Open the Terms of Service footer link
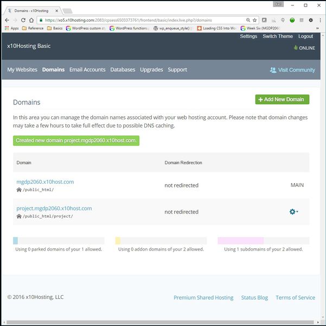The height and width of the screenshot is (326, 326). pyautogui.click(x=295, y=297)
